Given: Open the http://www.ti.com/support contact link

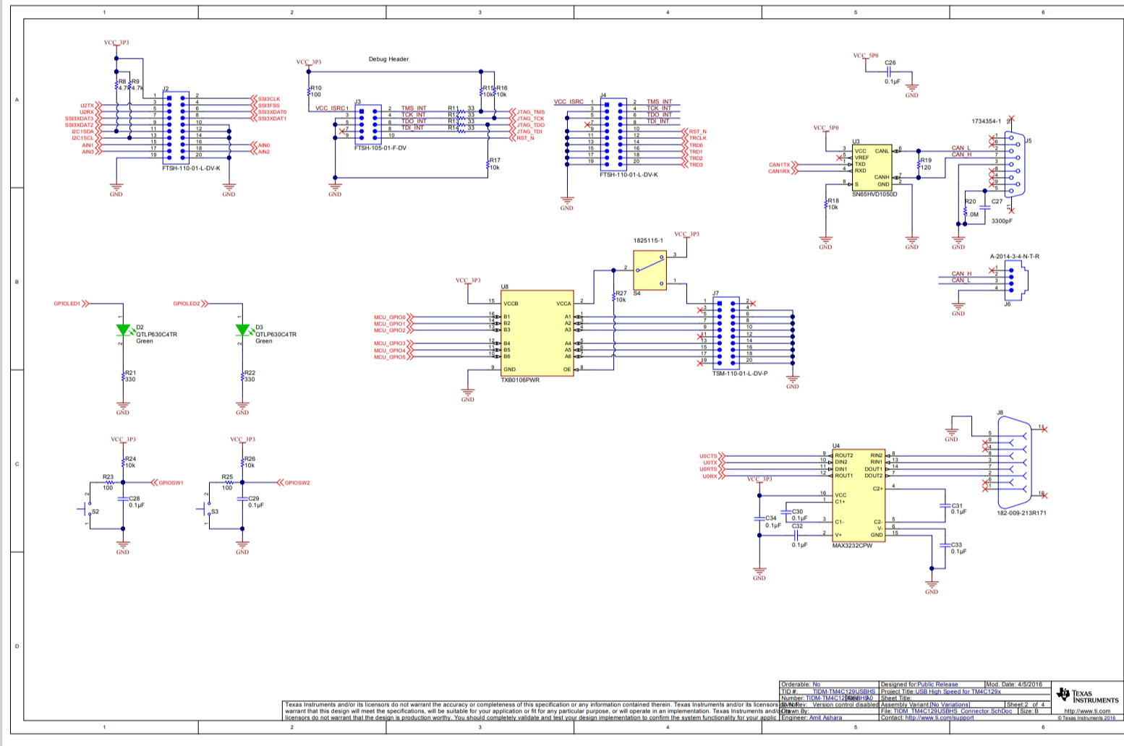Looking at the screenshot, I should point(940,718).
